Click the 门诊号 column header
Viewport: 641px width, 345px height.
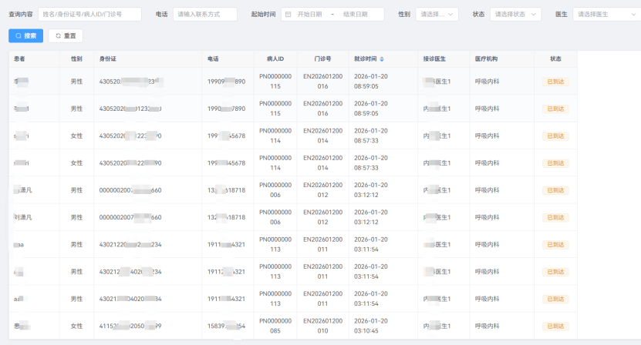coord(322,59)
